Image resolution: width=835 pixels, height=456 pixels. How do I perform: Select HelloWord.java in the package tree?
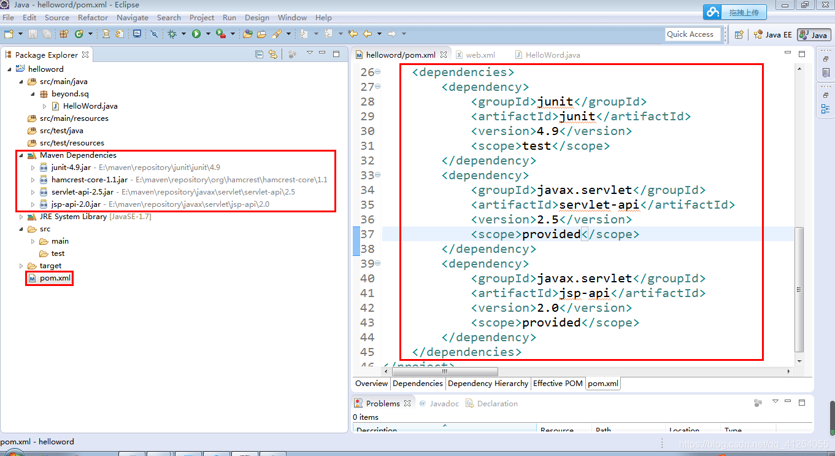pos(90,106)
